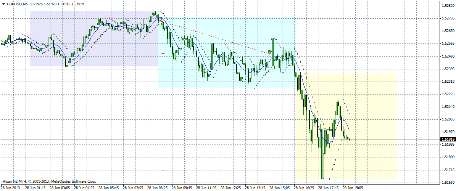The height and width of the screenshot is (191, 456).
Task: Click the 1.52650 price scale label
Action: 448,31
